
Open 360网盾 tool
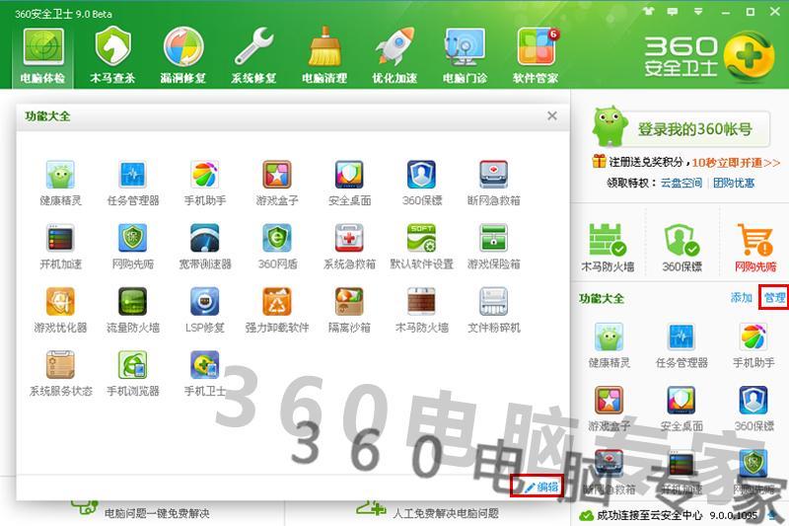[x=277, y=247]
